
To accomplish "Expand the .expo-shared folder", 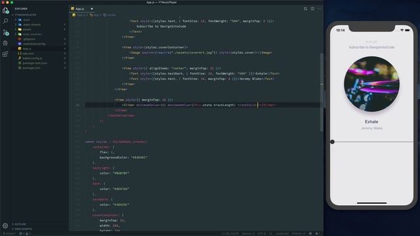I will click(31, 25).
